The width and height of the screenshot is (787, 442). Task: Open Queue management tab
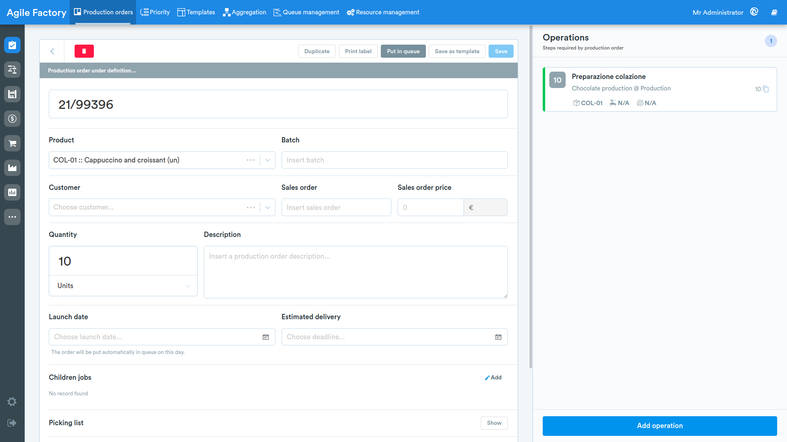307,12
